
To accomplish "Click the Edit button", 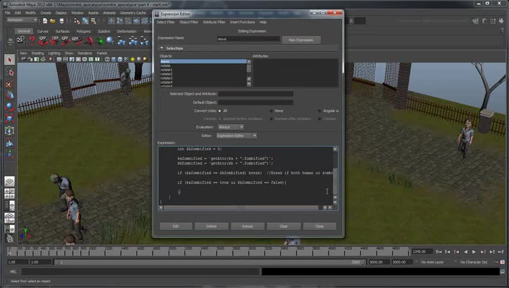I will tap(176, 226).
